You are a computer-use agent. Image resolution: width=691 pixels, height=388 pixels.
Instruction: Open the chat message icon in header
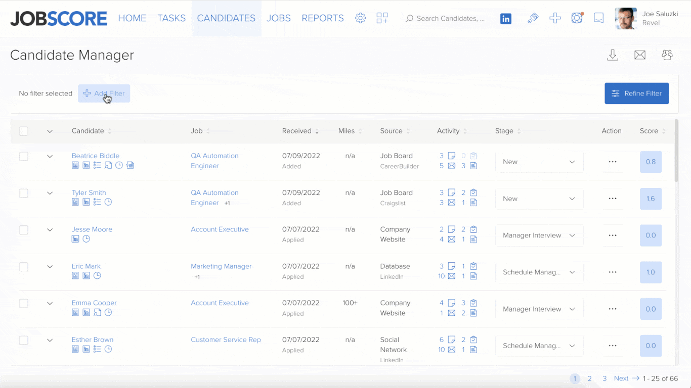599,18
